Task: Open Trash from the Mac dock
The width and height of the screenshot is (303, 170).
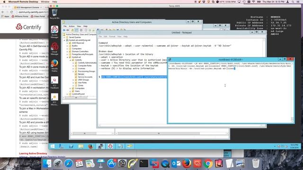Action: pos(256,163)
